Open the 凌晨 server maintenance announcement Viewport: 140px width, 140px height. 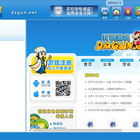coord(110,103)
